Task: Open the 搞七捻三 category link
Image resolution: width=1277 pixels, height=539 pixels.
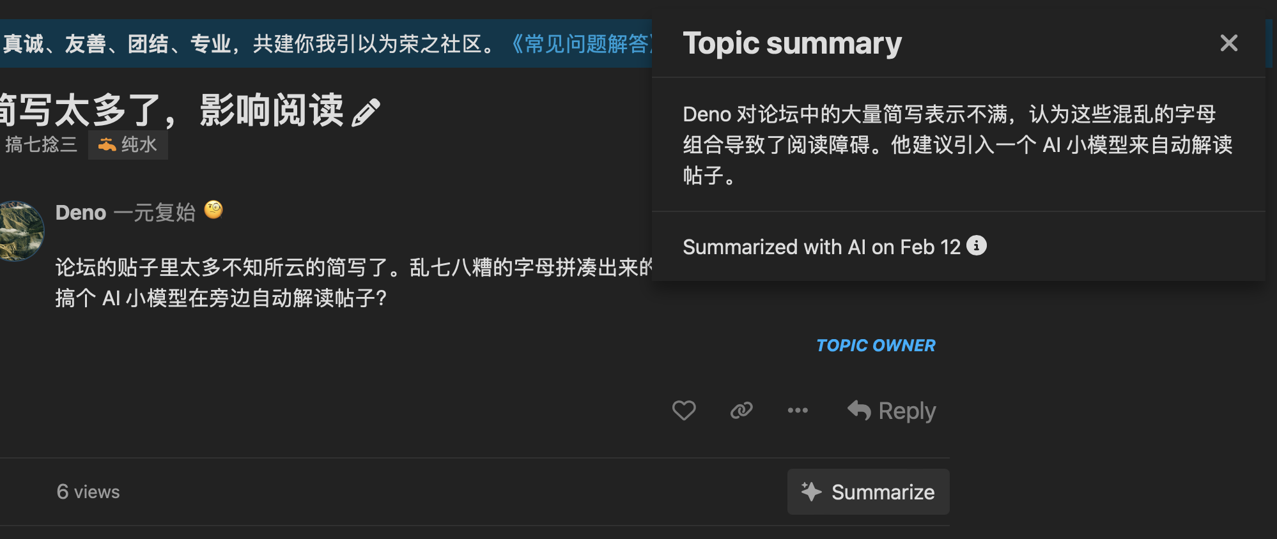Action: pos(40,144)
